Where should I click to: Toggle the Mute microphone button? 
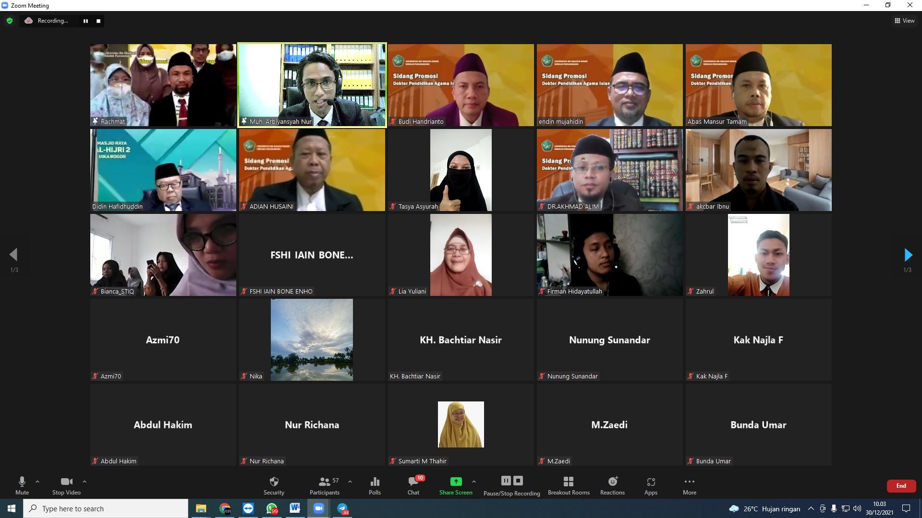22,482
